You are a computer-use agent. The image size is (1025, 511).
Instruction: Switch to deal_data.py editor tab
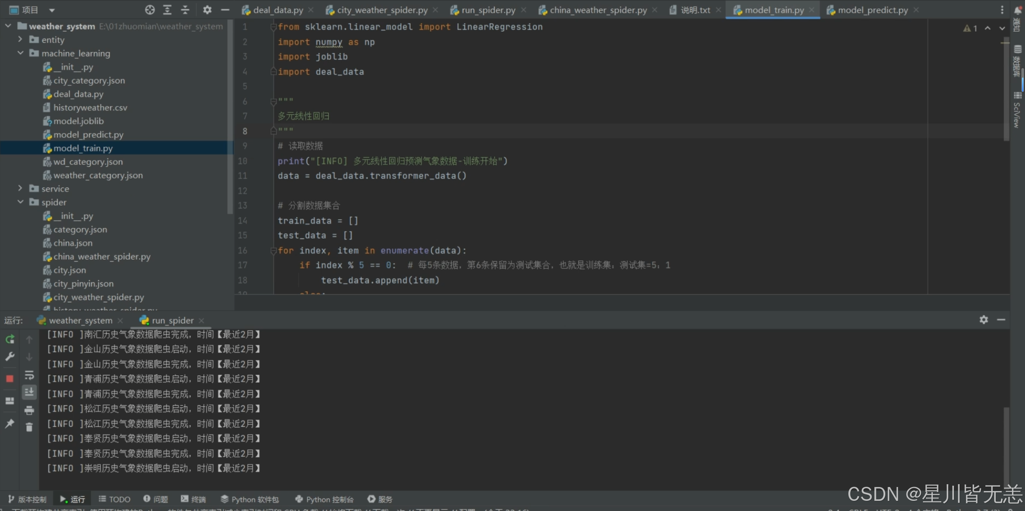278,10
